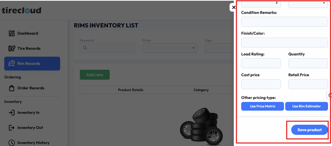This screenshot has width=332, height=146.
Task: Expand the Size filter dropdown
Action: click(x=219, y=48)
